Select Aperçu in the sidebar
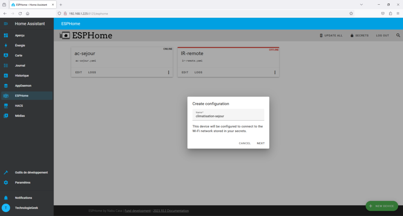Viewport: 403px width, 216px height. click(x=20, y=35)
